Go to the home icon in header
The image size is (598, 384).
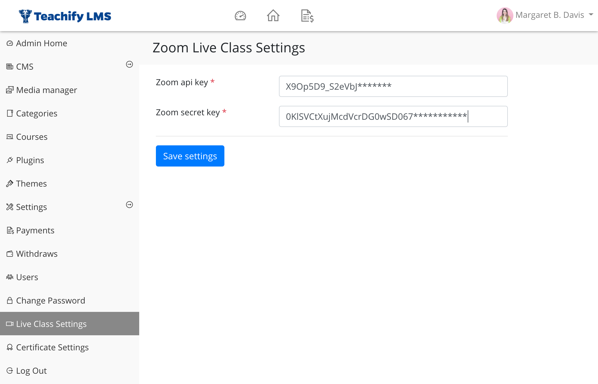pos(273,16)
